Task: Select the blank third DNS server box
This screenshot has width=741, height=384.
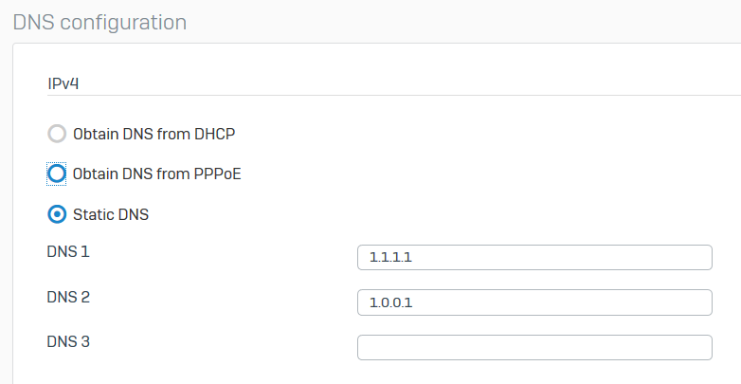Action: pyautogui.click(x=533, y=347)
